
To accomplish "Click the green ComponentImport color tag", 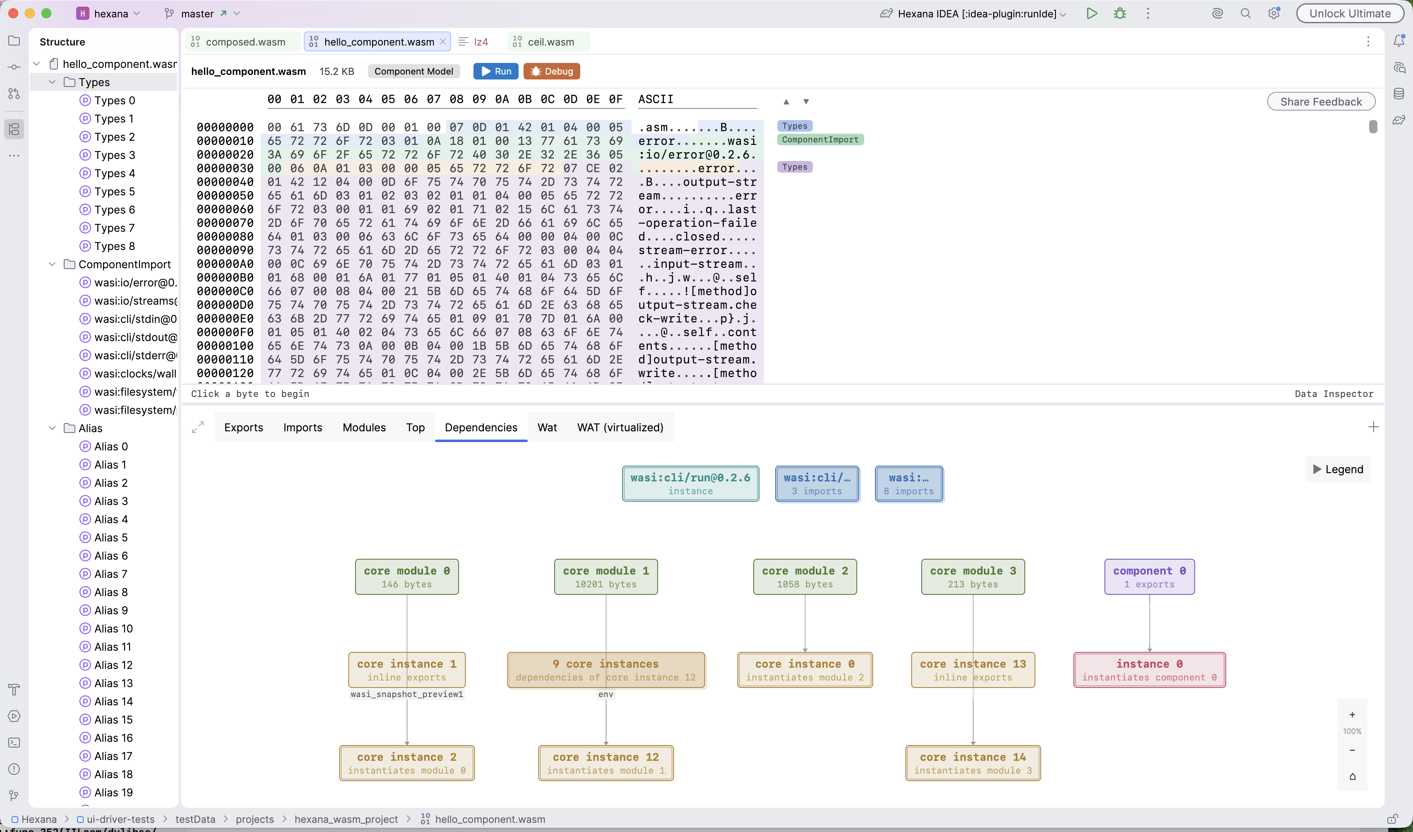I will click(x=820, y=139).
